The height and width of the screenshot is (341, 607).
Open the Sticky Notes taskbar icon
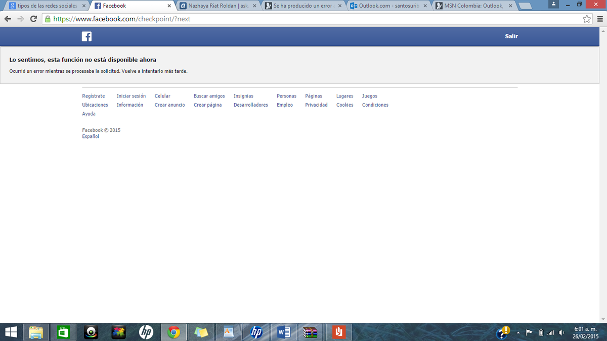201,332
